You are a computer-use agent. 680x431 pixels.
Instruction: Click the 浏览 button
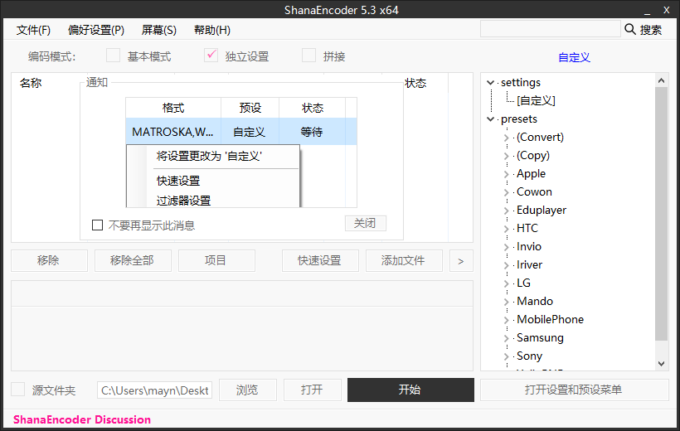(248, 390)
